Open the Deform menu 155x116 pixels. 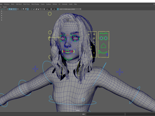point(55,4)
